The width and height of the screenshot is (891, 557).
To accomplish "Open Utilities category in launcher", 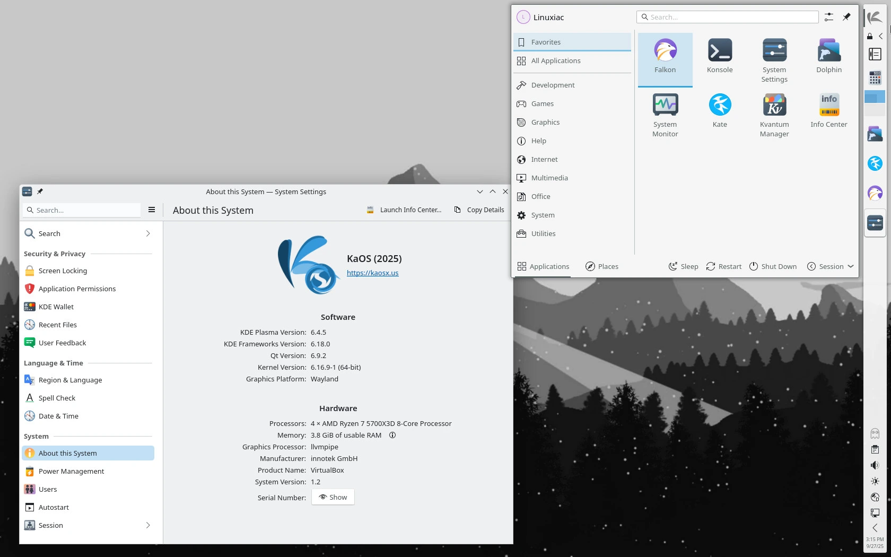I will (x=572, y=233).
